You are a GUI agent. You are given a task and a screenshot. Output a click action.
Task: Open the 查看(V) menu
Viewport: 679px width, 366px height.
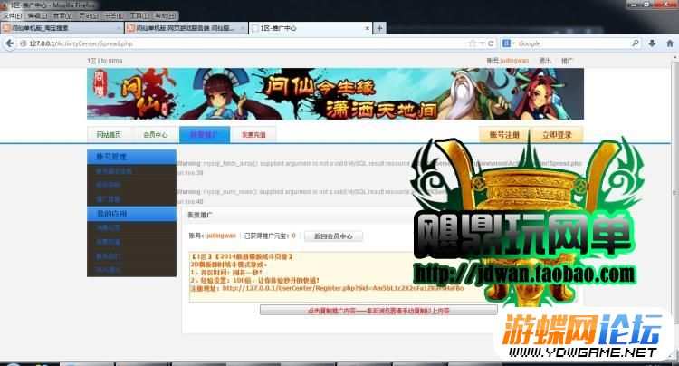pyautogui.click(x=62, y=15)
